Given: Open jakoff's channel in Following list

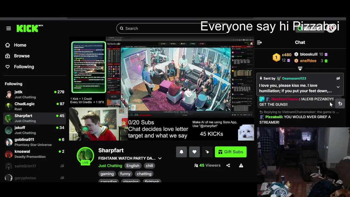Looking at the screenshot, I should tap(34, 130).
